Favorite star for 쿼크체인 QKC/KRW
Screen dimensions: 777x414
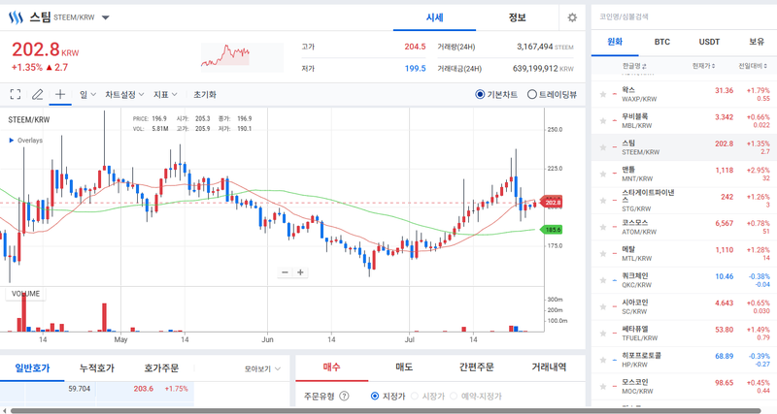[603, 280]
